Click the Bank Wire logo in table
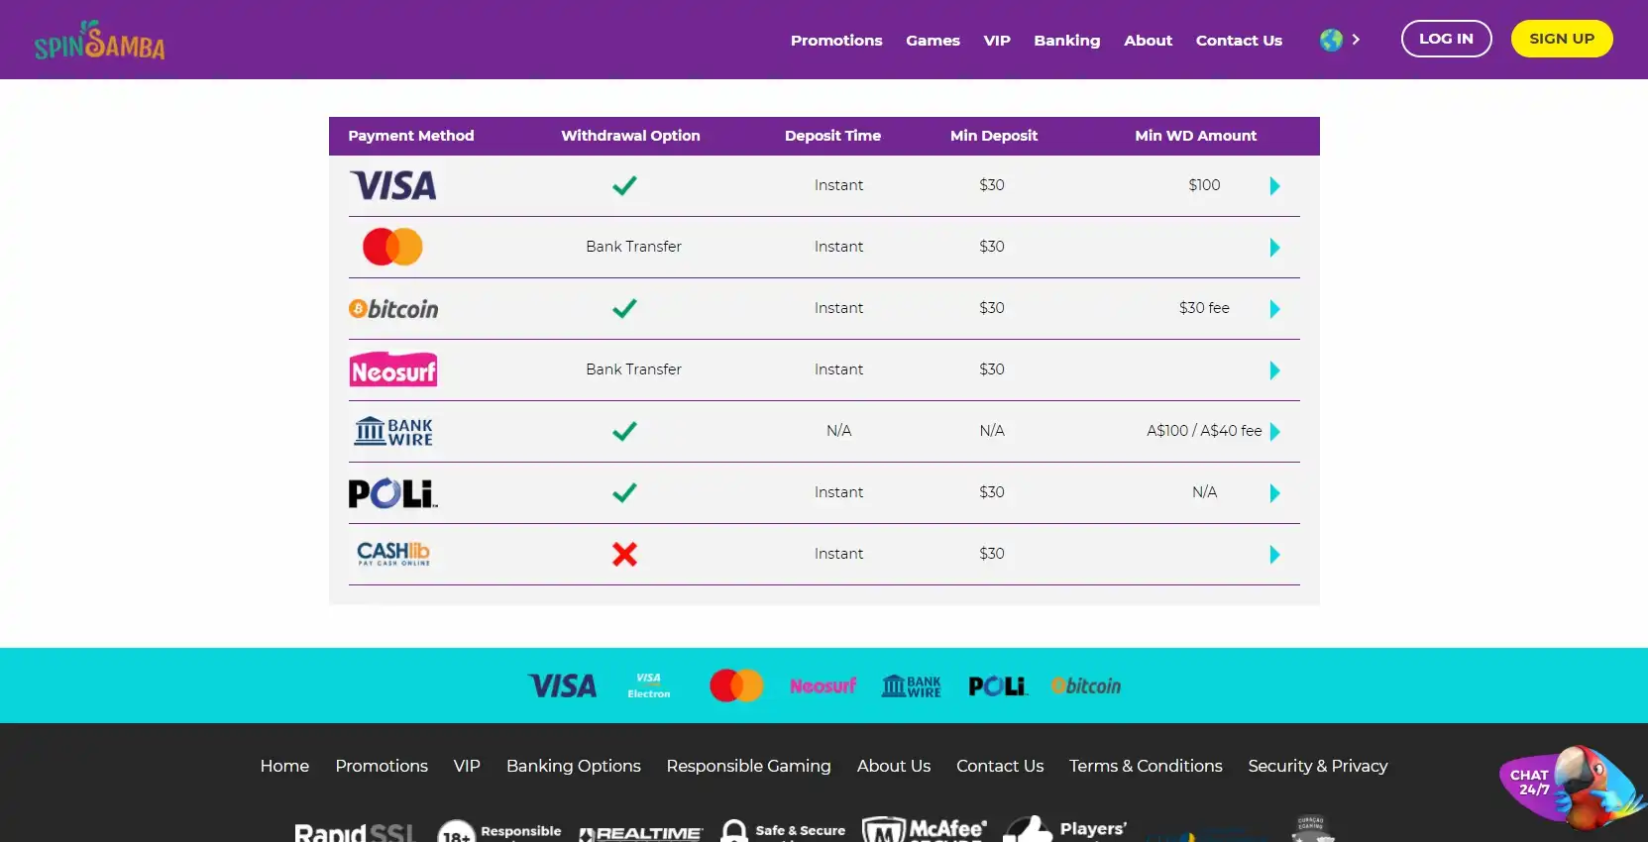The image size is (1648, 842). pos(393,431)
